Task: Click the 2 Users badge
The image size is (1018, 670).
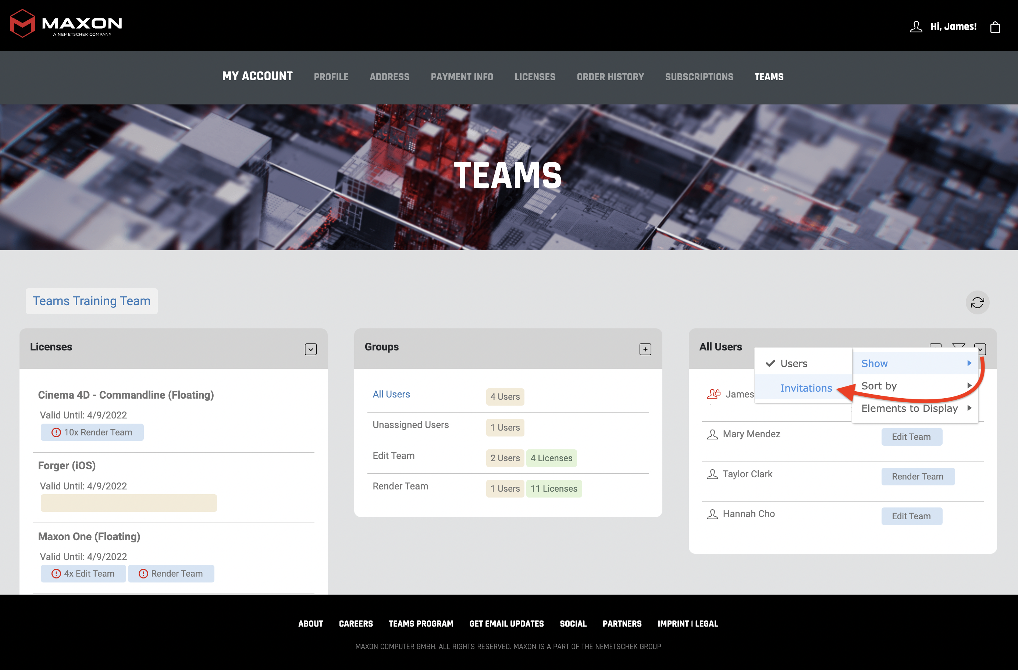Action: pos(505,458)
